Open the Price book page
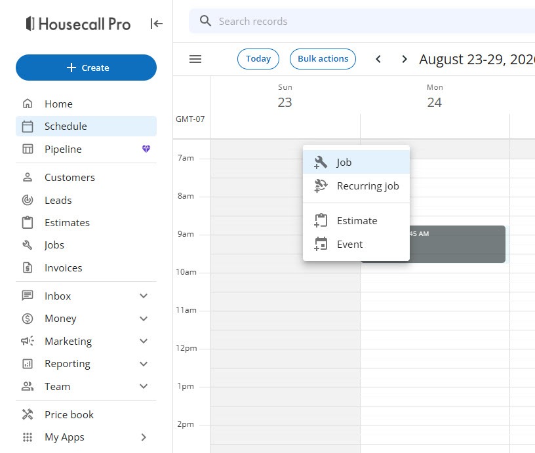 tap(86, 414)
